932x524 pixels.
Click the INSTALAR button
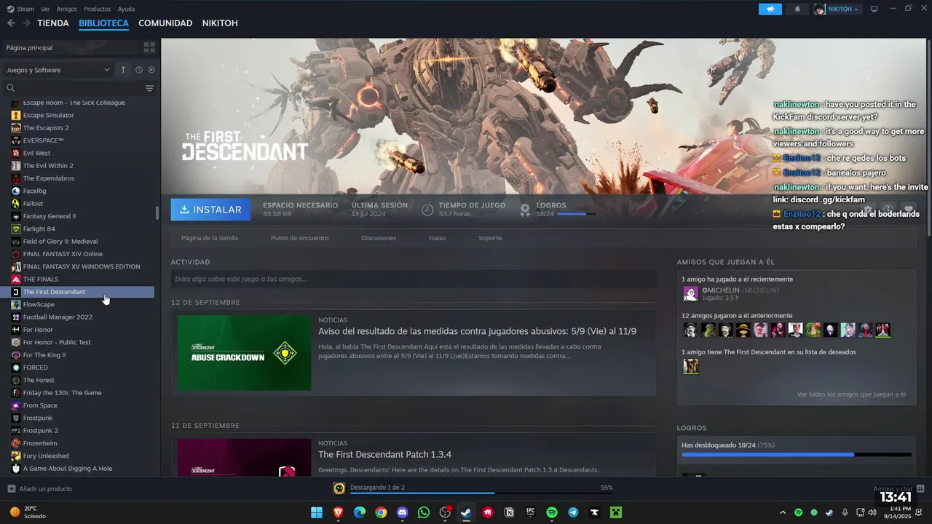210,210
